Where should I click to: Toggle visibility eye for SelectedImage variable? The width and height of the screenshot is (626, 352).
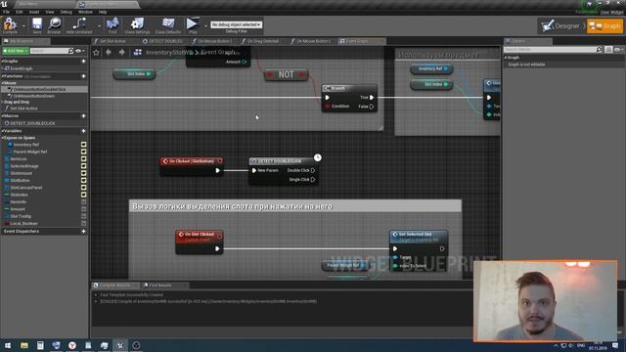(x=83, y=166)
